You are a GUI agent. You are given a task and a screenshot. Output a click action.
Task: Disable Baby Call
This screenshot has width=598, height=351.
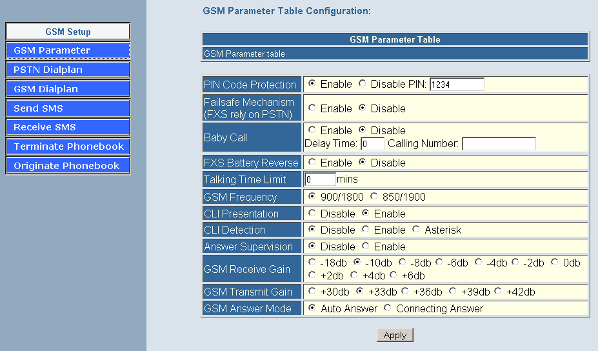(363, 130)
